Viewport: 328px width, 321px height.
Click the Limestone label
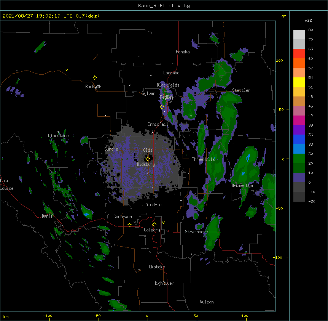[58, 136]
